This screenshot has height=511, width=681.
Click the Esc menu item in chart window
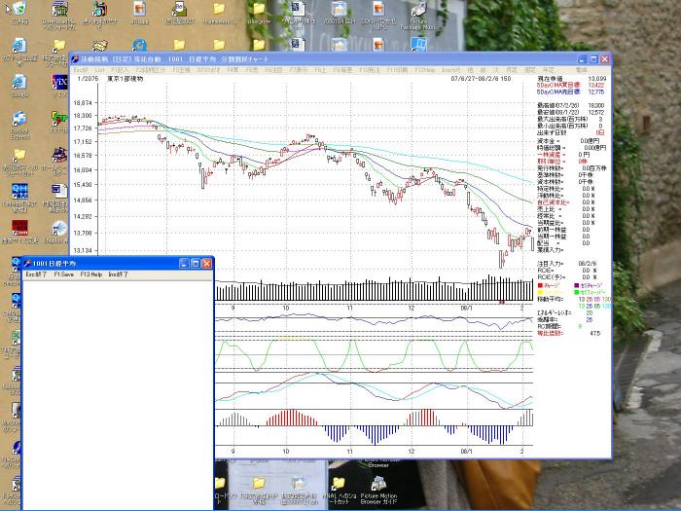tap(80, 70)
